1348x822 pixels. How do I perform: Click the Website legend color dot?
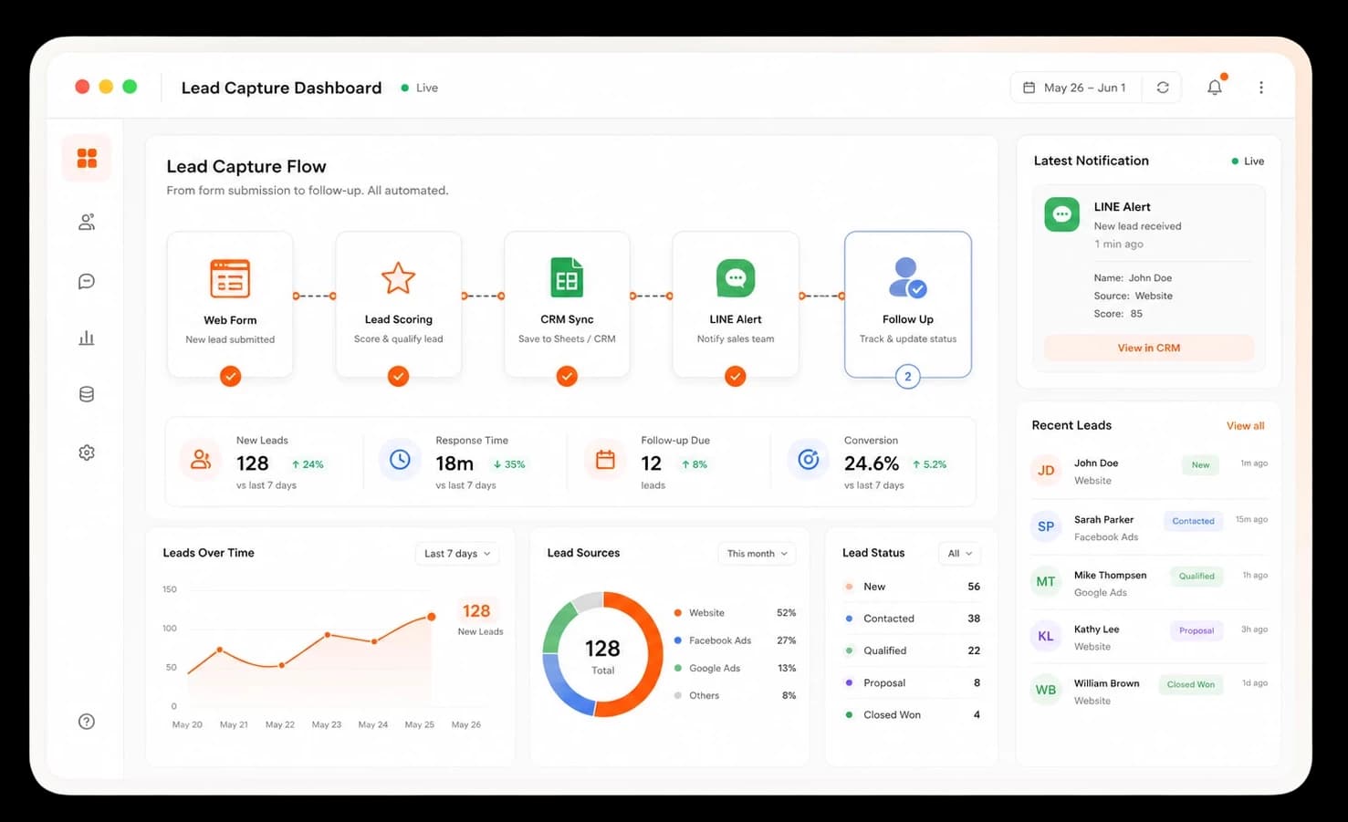[x=677, y=613]
